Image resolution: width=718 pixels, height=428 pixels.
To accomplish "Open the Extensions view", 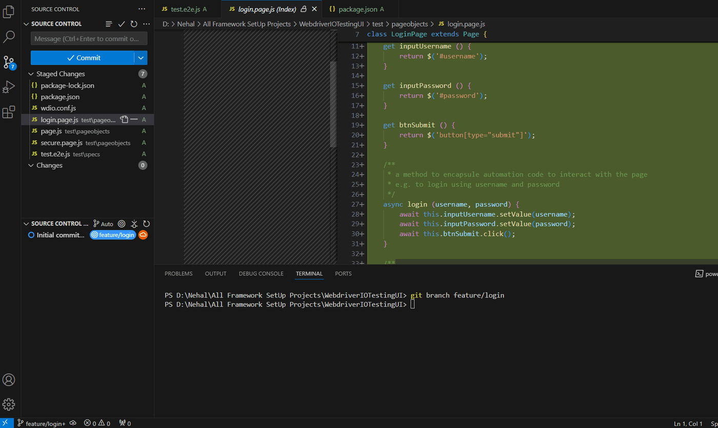I will click(9, 112).
